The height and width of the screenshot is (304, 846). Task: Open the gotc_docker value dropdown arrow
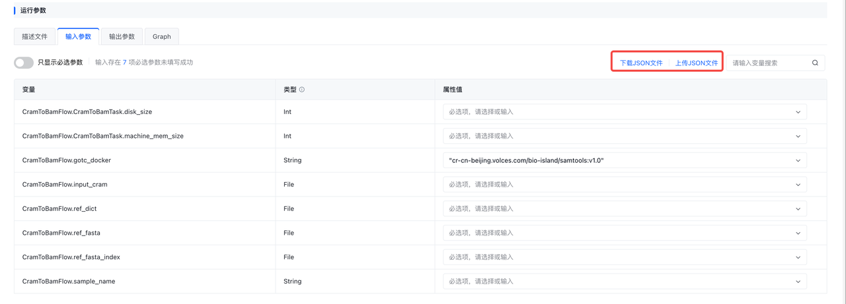798,160
